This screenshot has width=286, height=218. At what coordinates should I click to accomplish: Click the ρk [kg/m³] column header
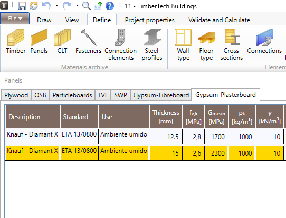[x=242, y=117]
